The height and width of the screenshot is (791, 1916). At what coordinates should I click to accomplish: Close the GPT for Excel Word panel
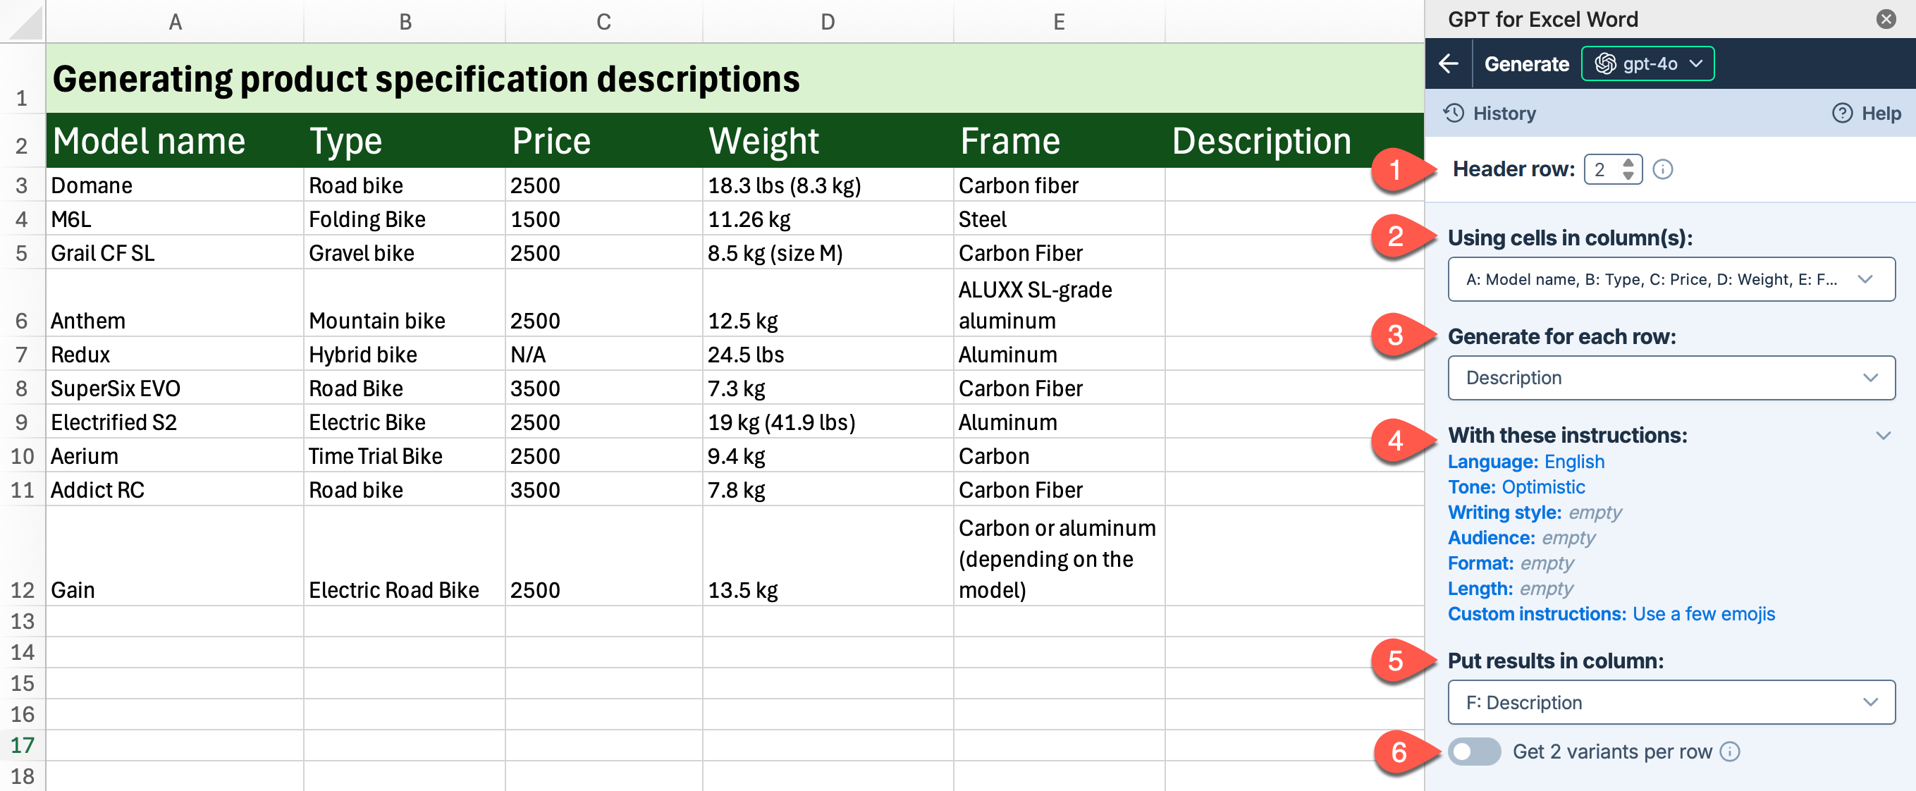(1886, 18)
